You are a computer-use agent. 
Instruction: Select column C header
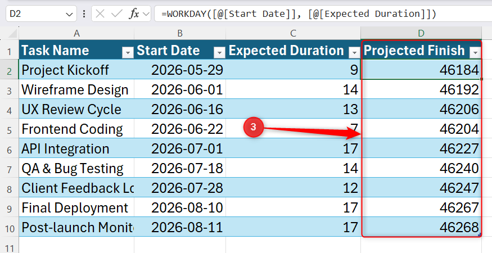click(293, 33)
